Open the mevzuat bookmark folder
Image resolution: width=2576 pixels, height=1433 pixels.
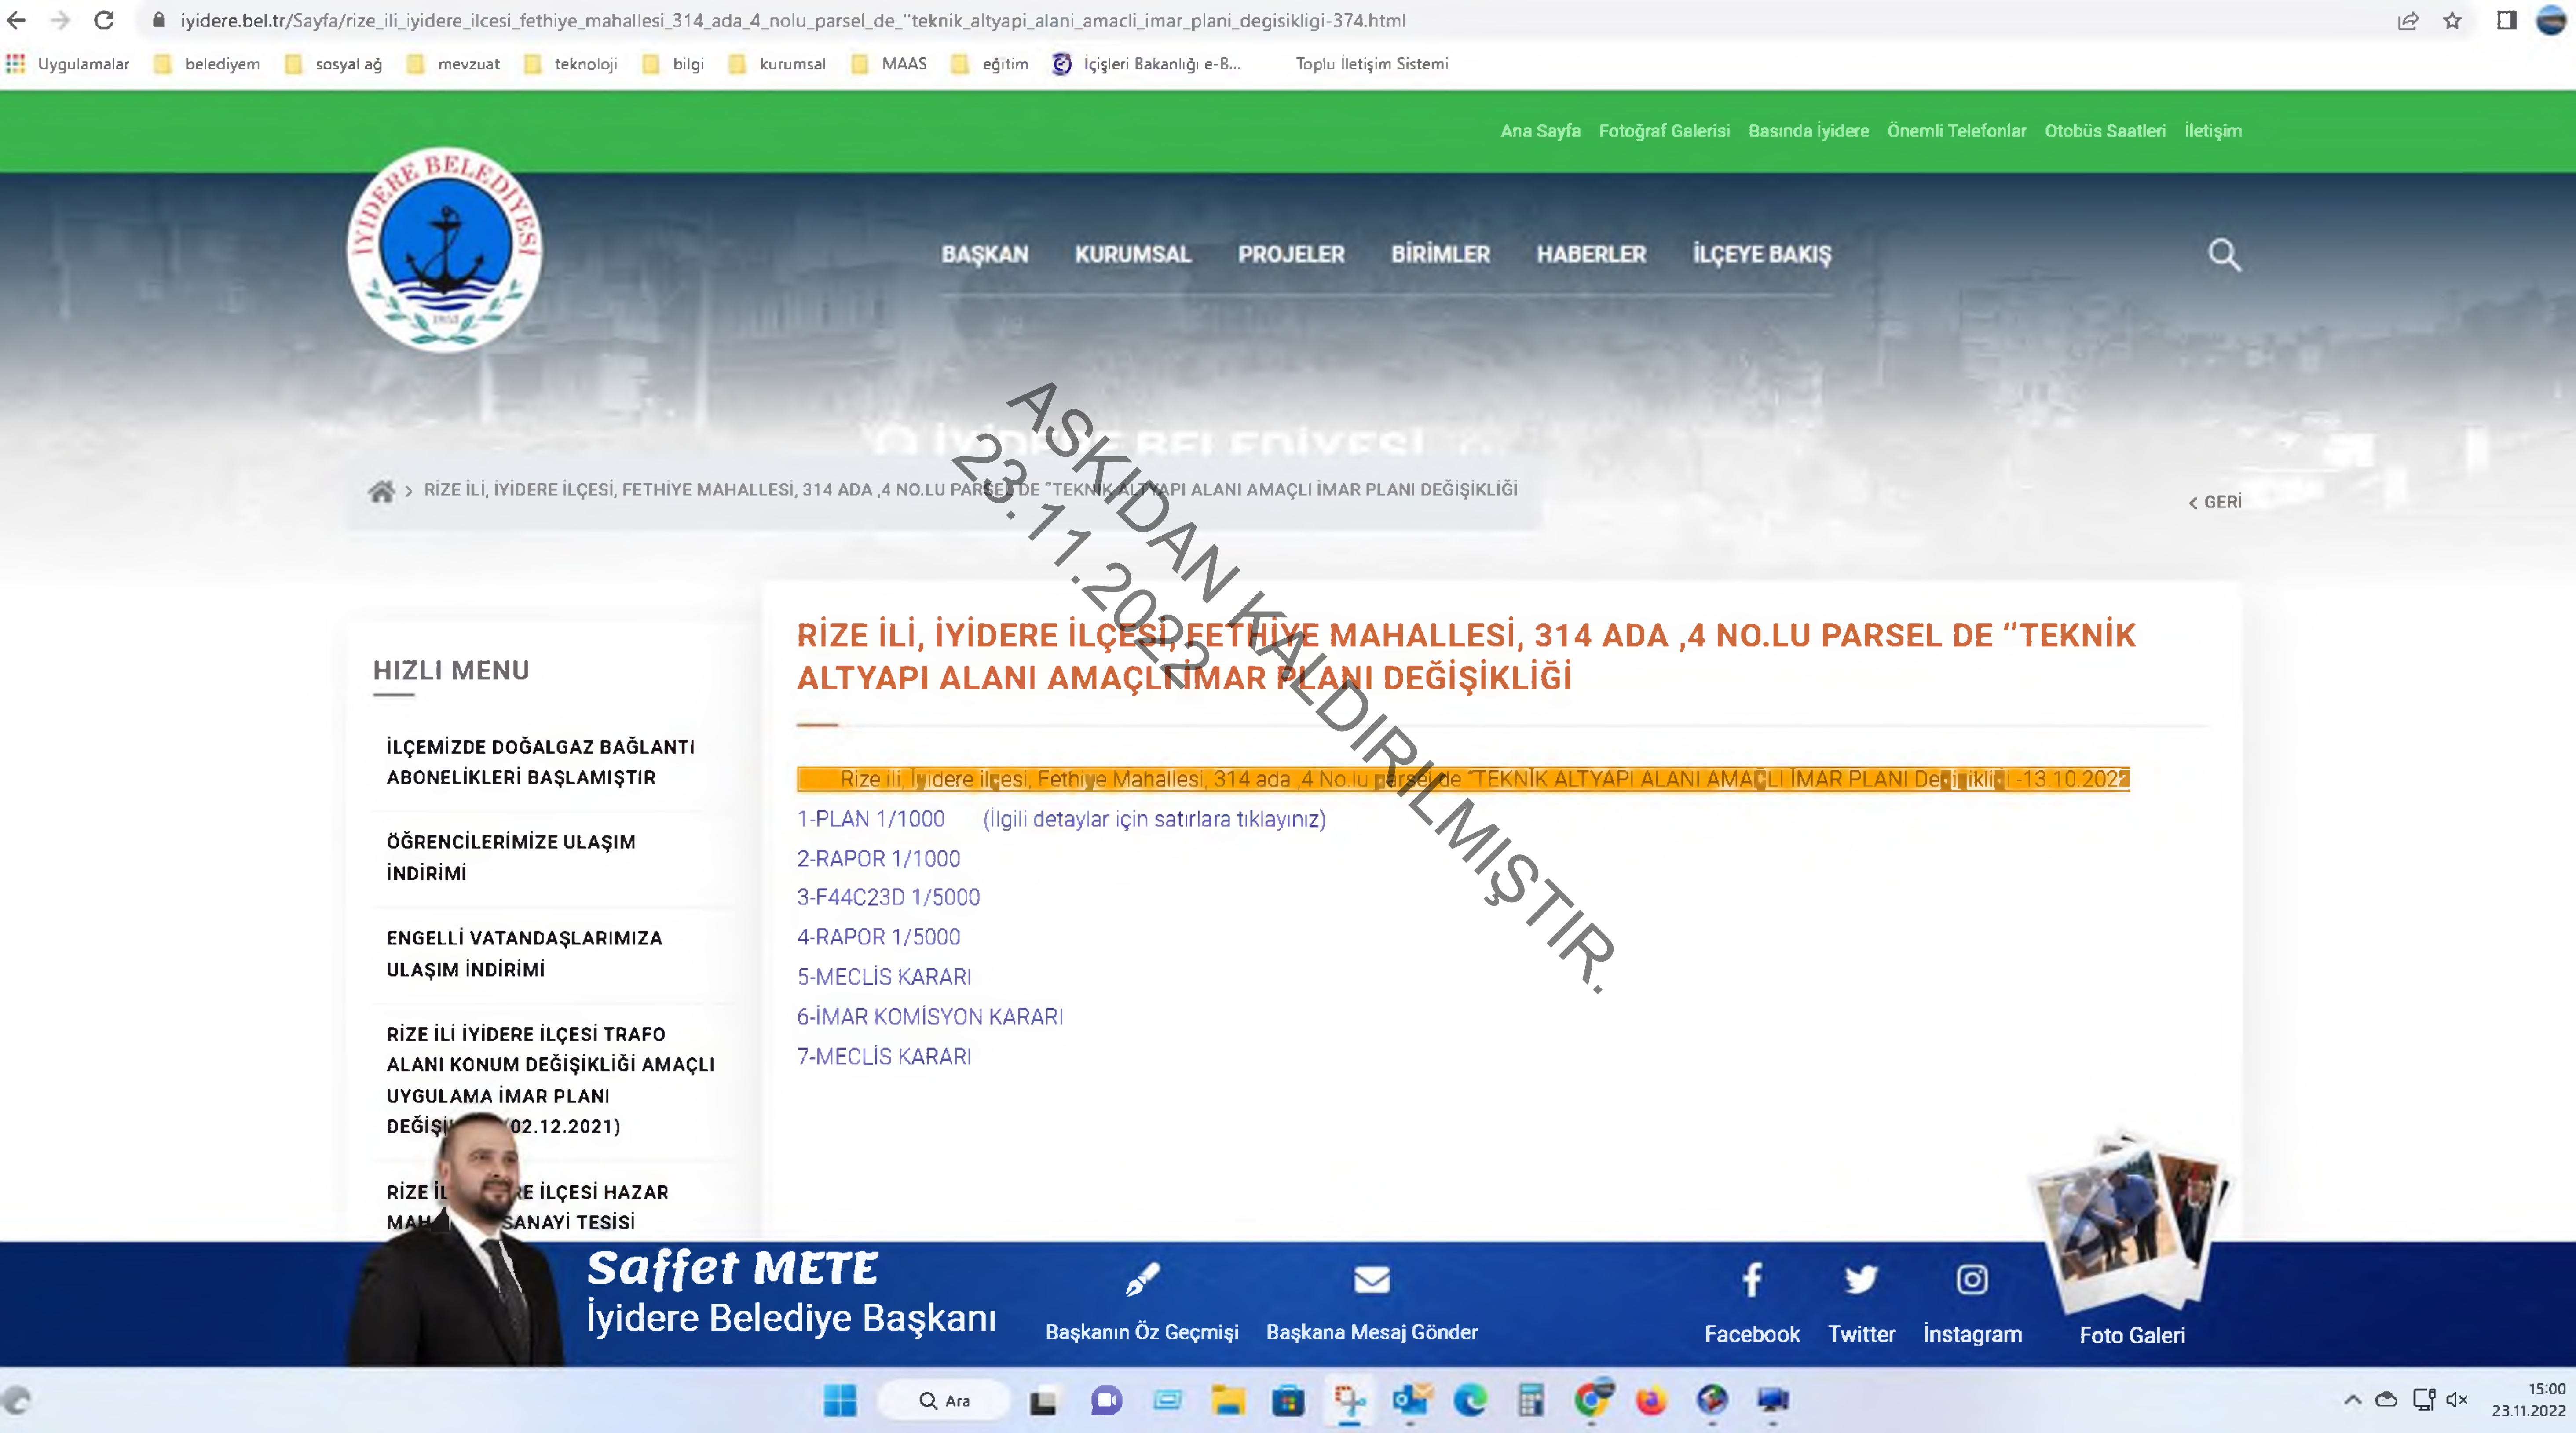click(x=453, y=64)
